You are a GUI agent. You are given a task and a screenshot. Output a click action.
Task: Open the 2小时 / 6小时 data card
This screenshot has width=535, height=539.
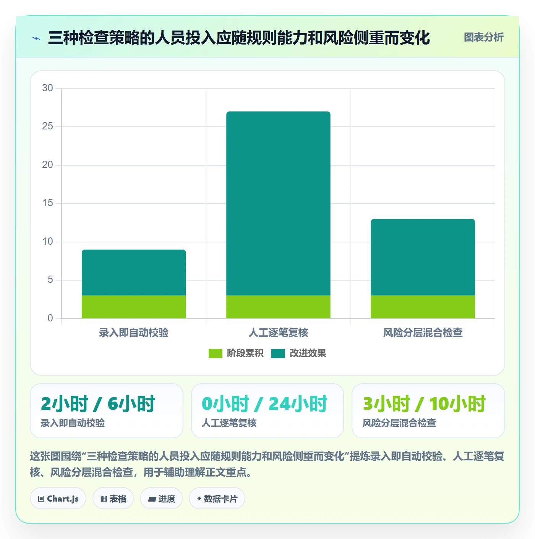(x=107, y=411)
